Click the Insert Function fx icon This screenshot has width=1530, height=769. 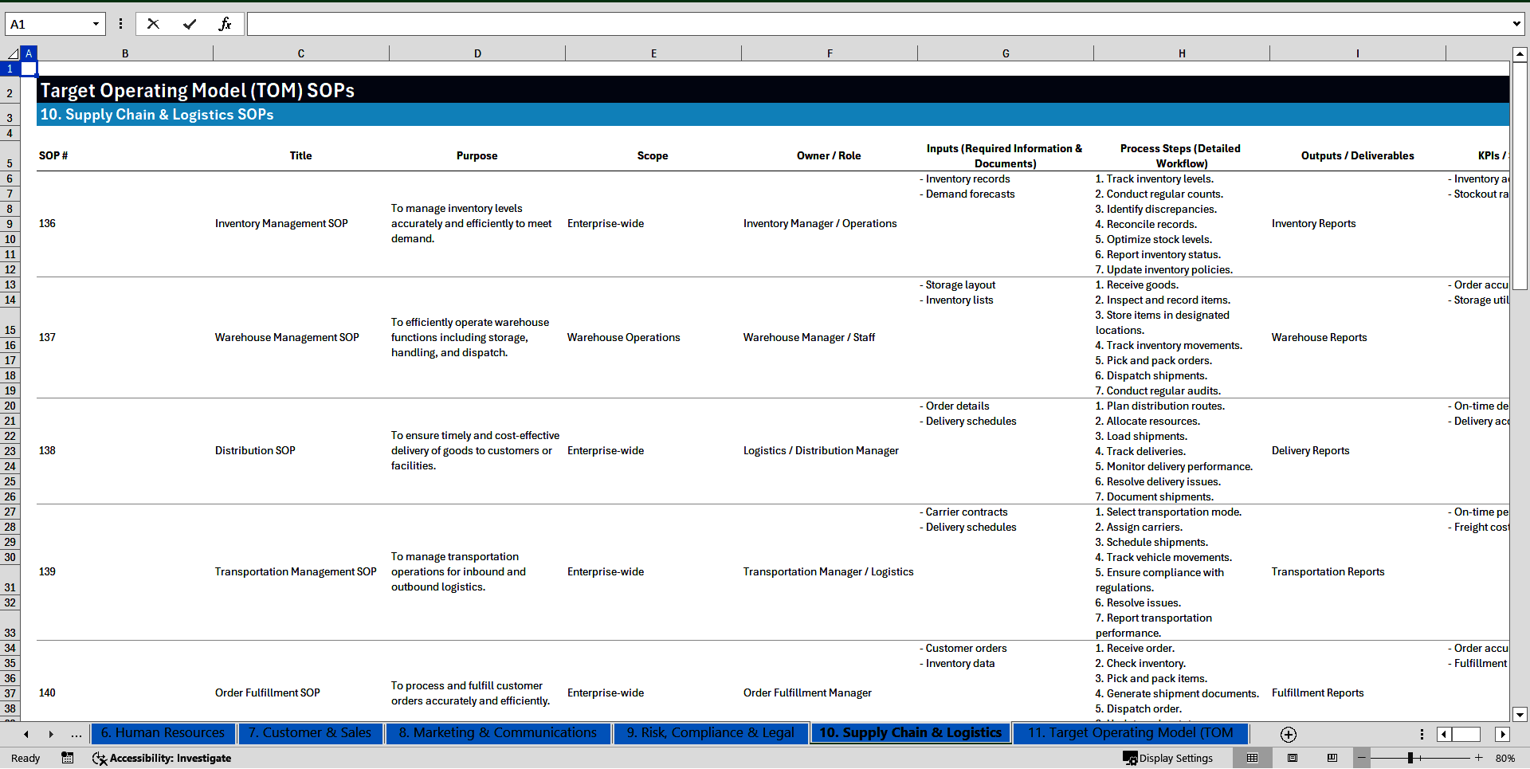225,24
